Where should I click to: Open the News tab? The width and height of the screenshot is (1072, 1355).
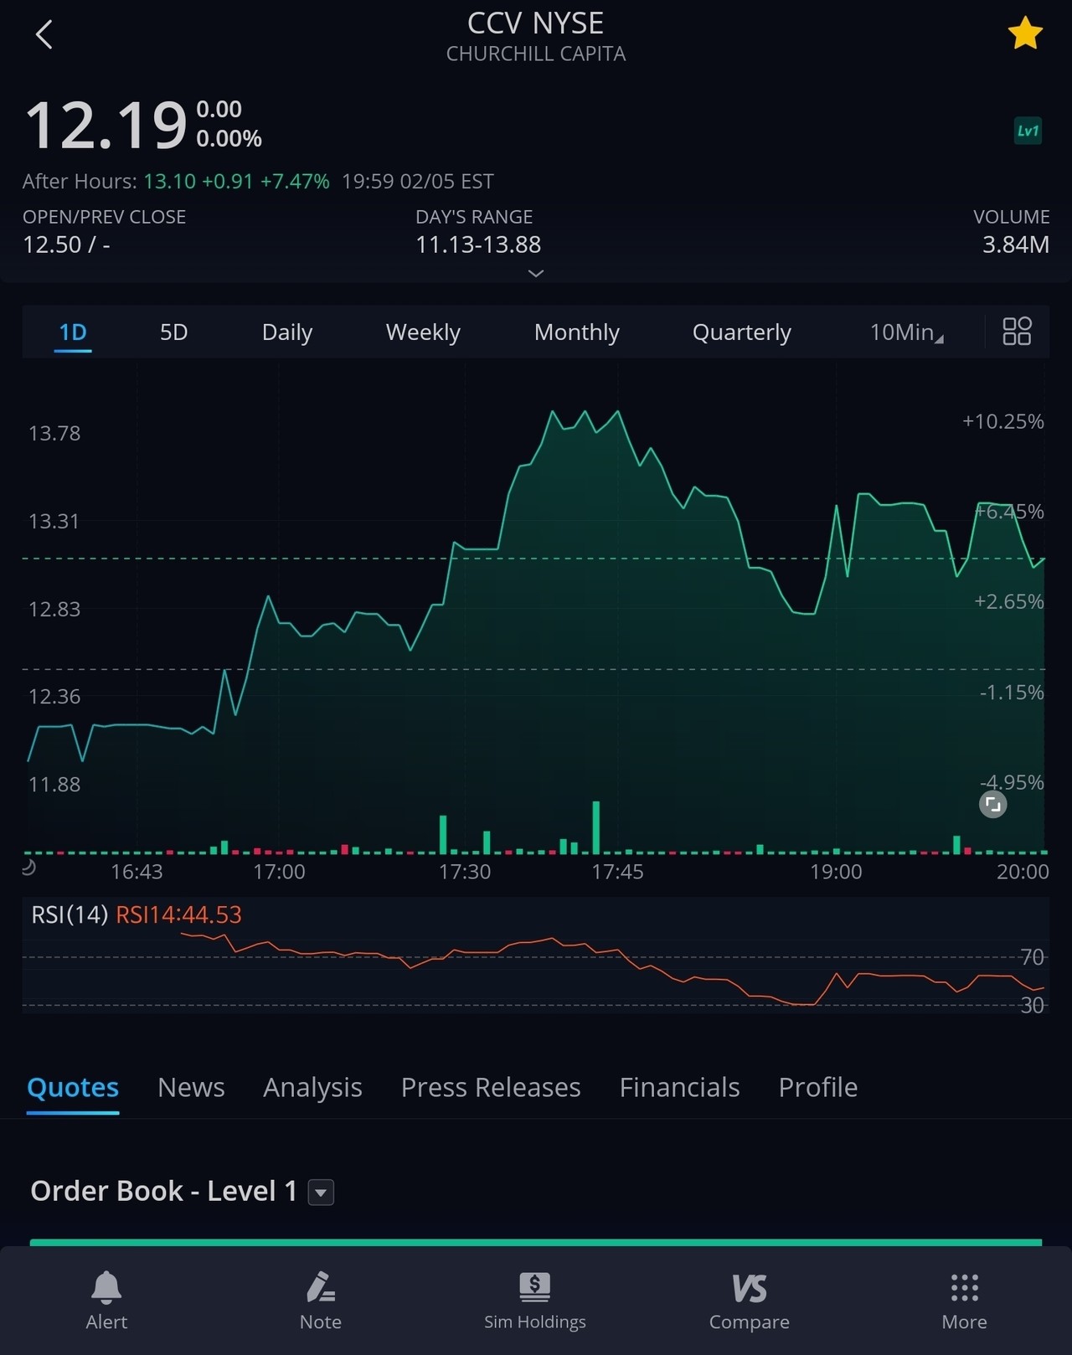191,1087
